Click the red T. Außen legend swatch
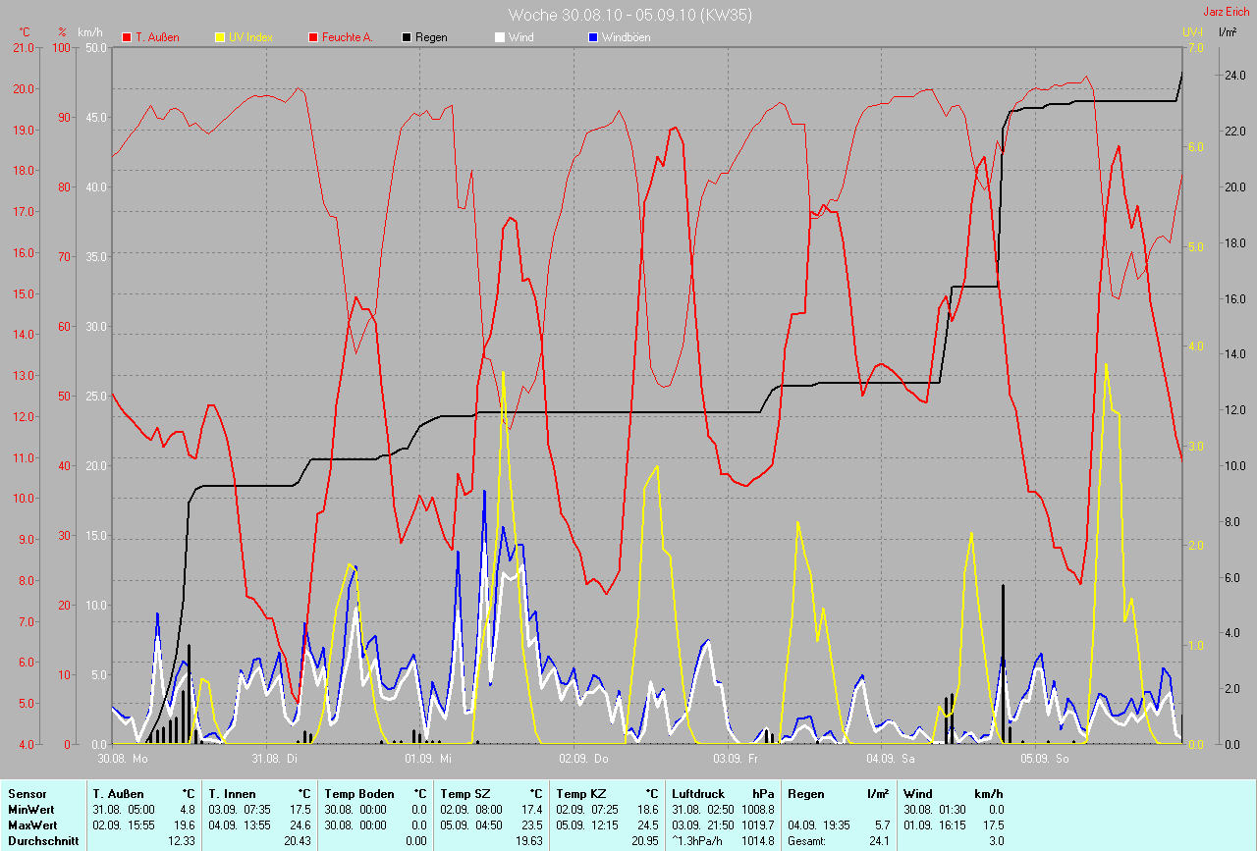This screenshot has width=1257, height=851. (127, 37)
